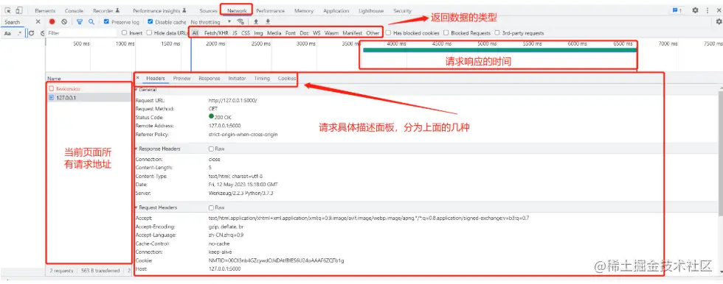Open Network panel settings gear
723x284 pixels.
(x=719, y=21)
